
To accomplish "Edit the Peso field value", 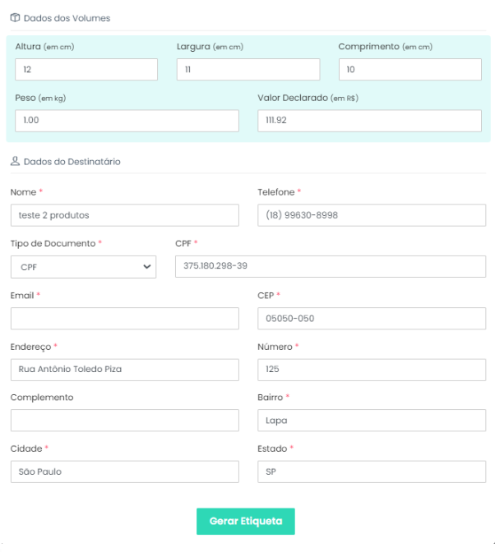I will coord(127,121).
